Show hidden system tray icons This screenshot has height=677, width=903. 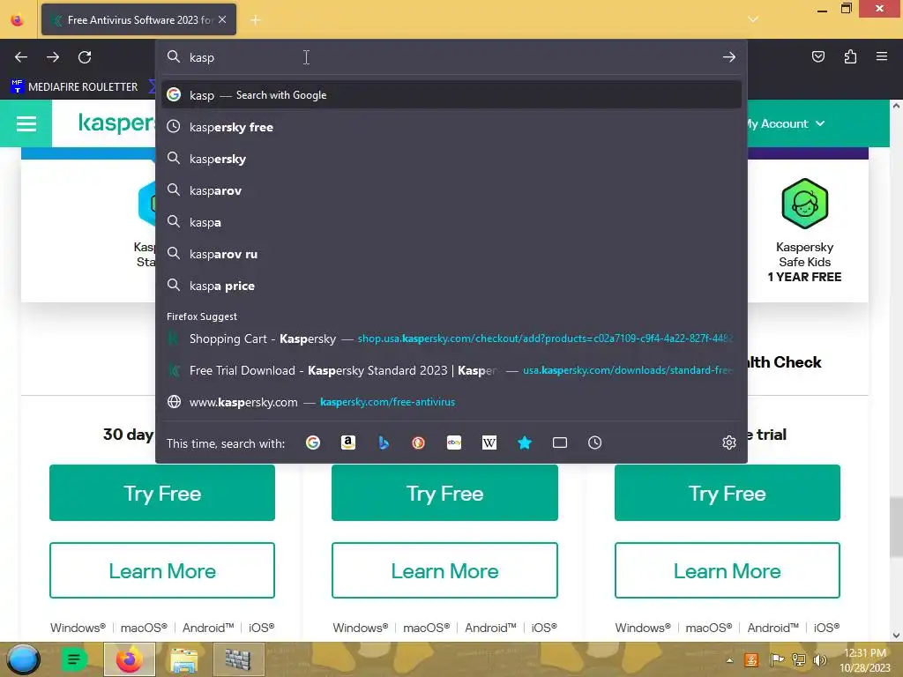pos(729,660)
